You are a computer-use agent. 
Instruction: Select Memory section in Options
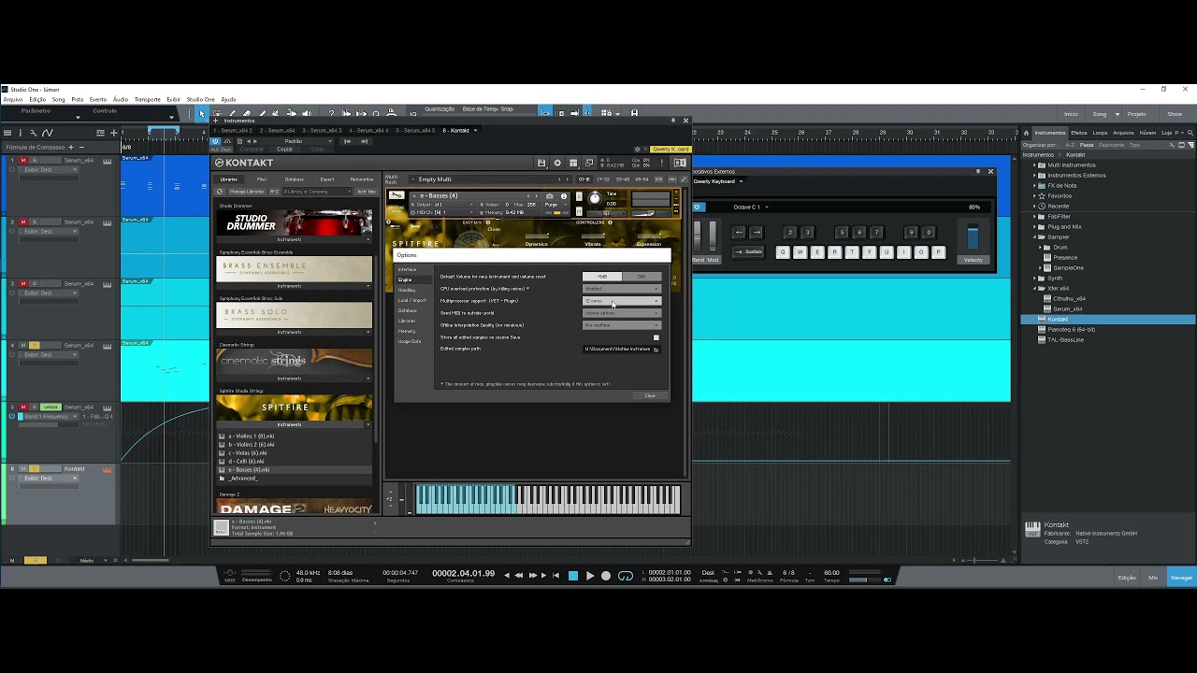tap(407, 331)
